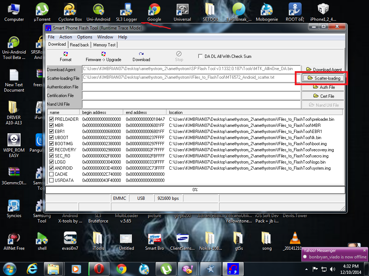Enable DA DL All With Check Sum
This screenshot has width=369, height=276.
tap(201, 56)
